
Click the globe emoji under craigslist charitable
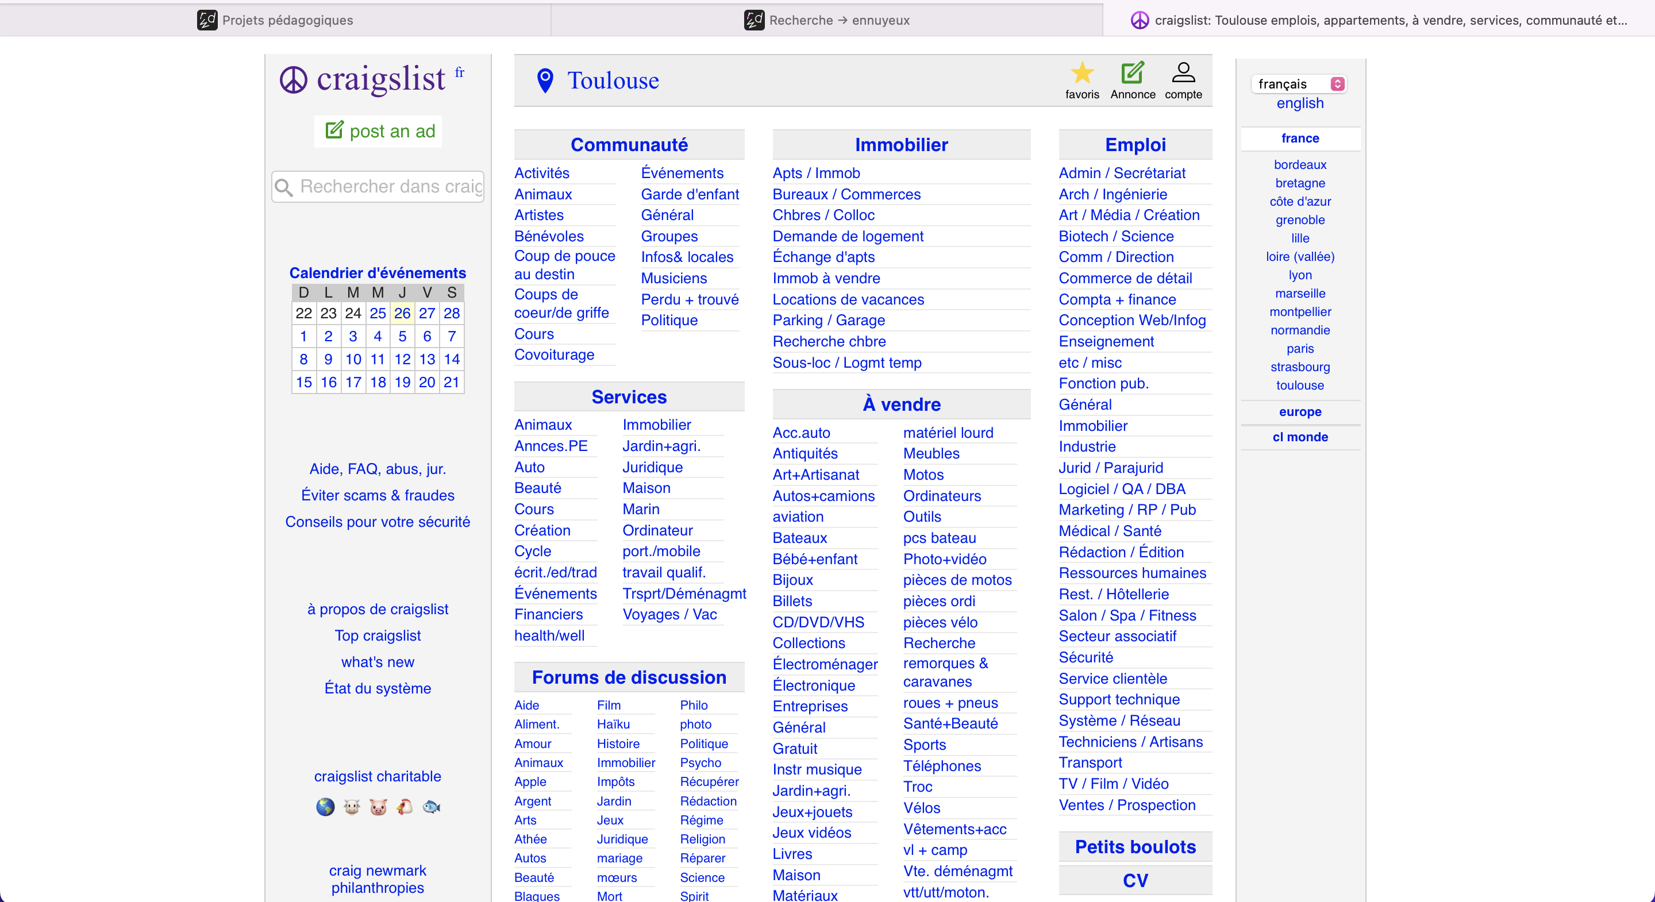coord(325,807)
